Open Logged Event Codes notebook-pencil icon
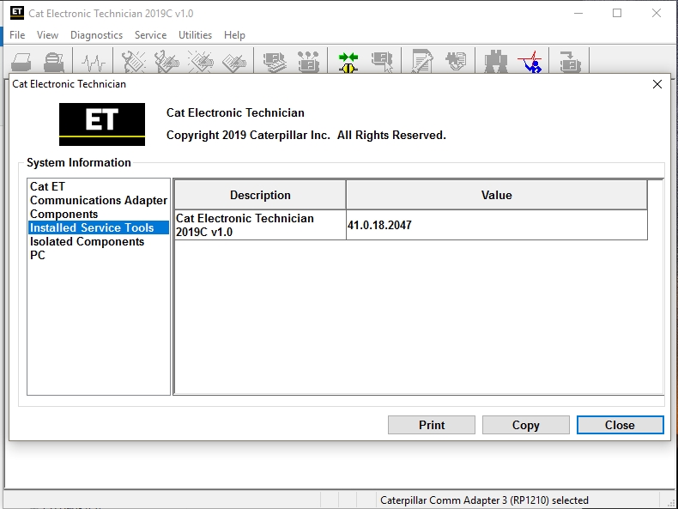The width and height of the screenshot is (678, 509). pyautogui.click(x=234, y=62)
